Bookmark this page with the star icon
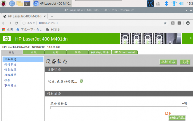The height and width of the screenshot is (121, 193). tap(165, 23)
